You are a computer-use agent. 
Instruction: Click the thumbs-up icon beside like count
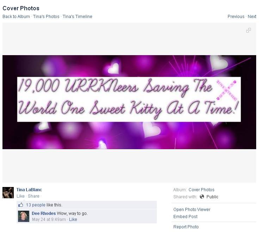[x=21, y=205]
